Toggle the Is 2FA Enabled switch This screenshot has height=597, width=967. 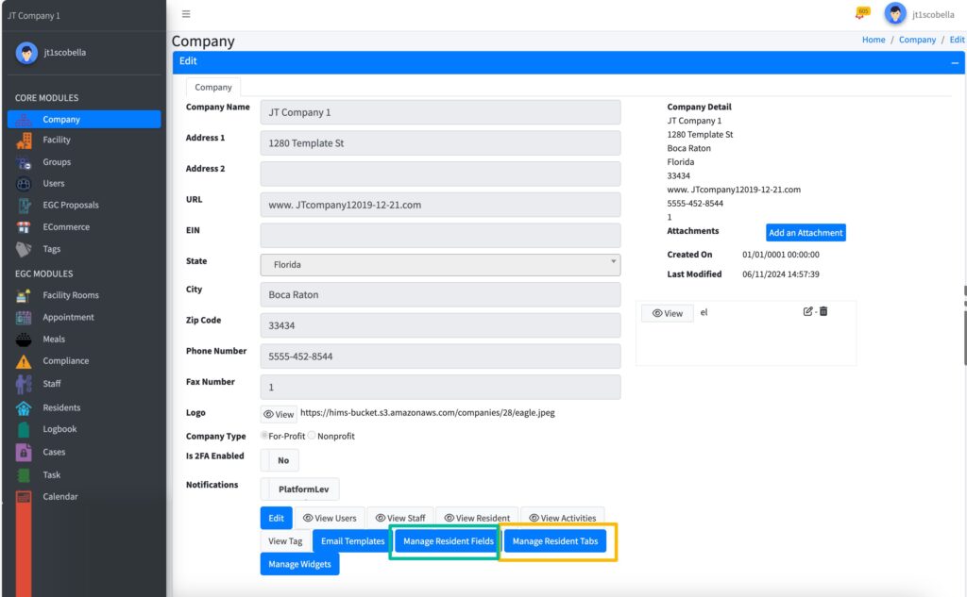[280, 460]
